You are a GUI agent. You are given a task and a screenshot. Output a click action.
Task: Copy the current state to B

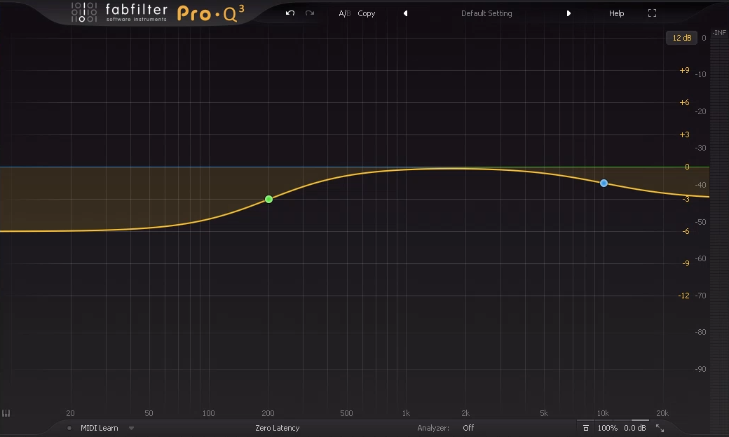(367, 13)
